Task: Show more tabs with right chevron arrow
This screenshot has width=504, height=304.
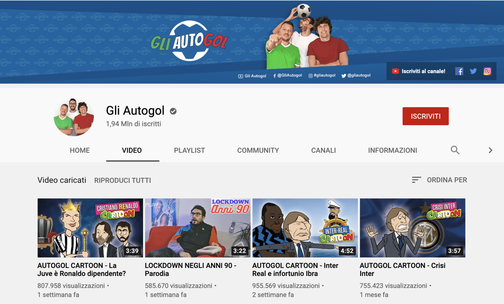Action: (490, 150)
